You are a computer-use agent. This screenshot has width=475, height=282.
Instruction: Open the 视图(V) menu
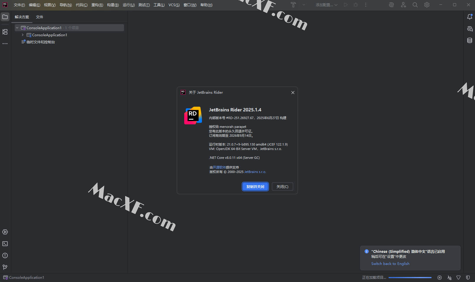tap(50, 5)
